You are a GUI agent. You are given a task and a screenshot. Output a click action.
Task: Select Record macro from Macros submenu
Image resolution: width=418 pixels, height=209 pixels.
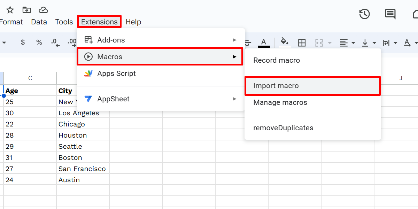click(277, 60)
